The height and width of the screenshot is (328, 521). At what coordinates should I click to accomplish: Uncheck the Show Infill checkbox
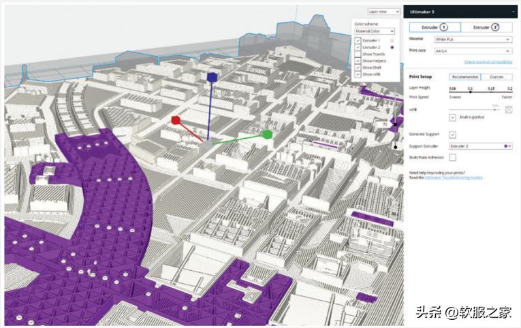[x=358, y=74]
